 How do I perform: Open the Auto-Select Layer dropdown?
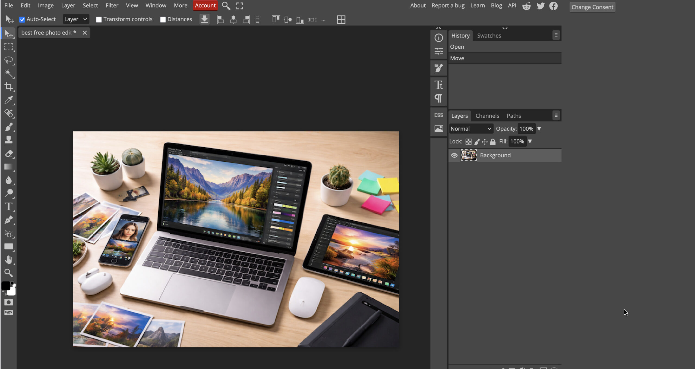[x=76, y=19]
